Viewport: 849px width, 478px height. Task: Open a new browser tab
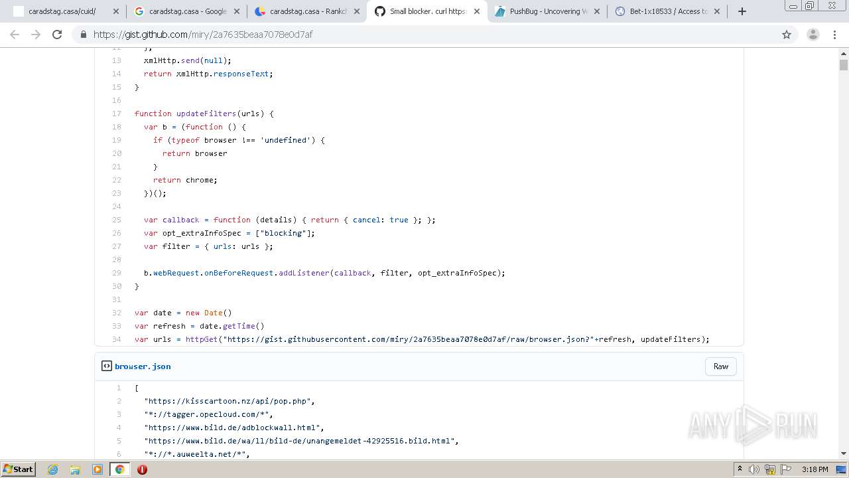742,11
